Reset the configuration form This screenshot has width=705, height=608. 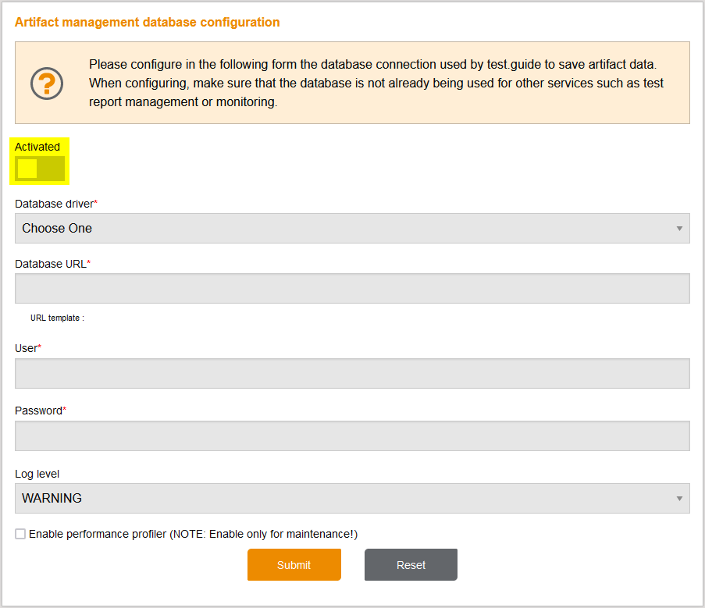[x=411, y=564]
